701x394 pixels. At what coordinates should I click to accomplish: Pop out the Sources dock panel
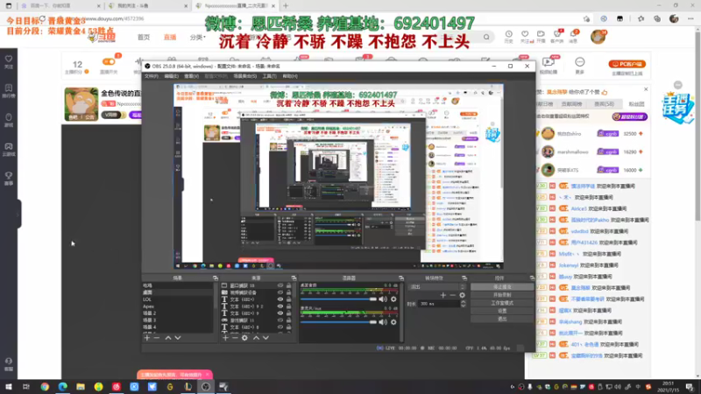pyautogui.click(x=294, y=278)
